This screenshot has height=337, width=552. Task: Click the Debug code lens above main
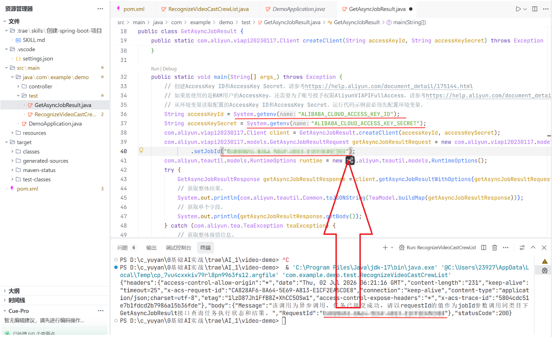pyautogui.click(x=170, y=69)
